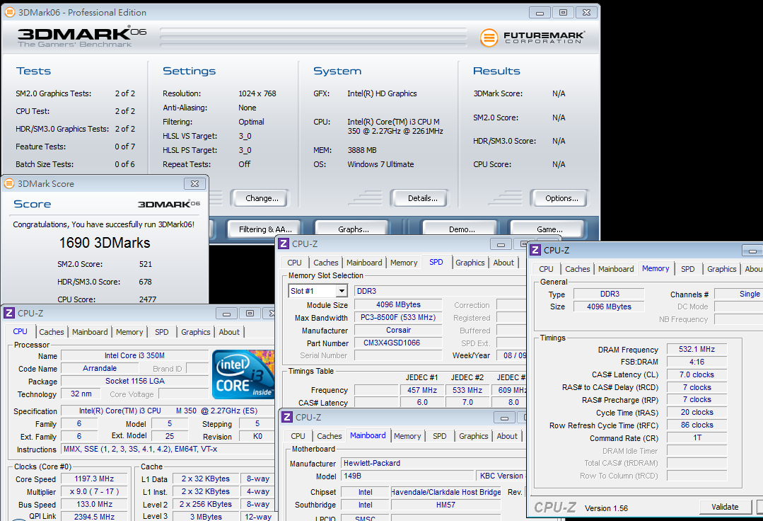Open the Caches tab in CPU-Z processor window
Viewport: 763px width, 521px height.
tap(51, 332)
